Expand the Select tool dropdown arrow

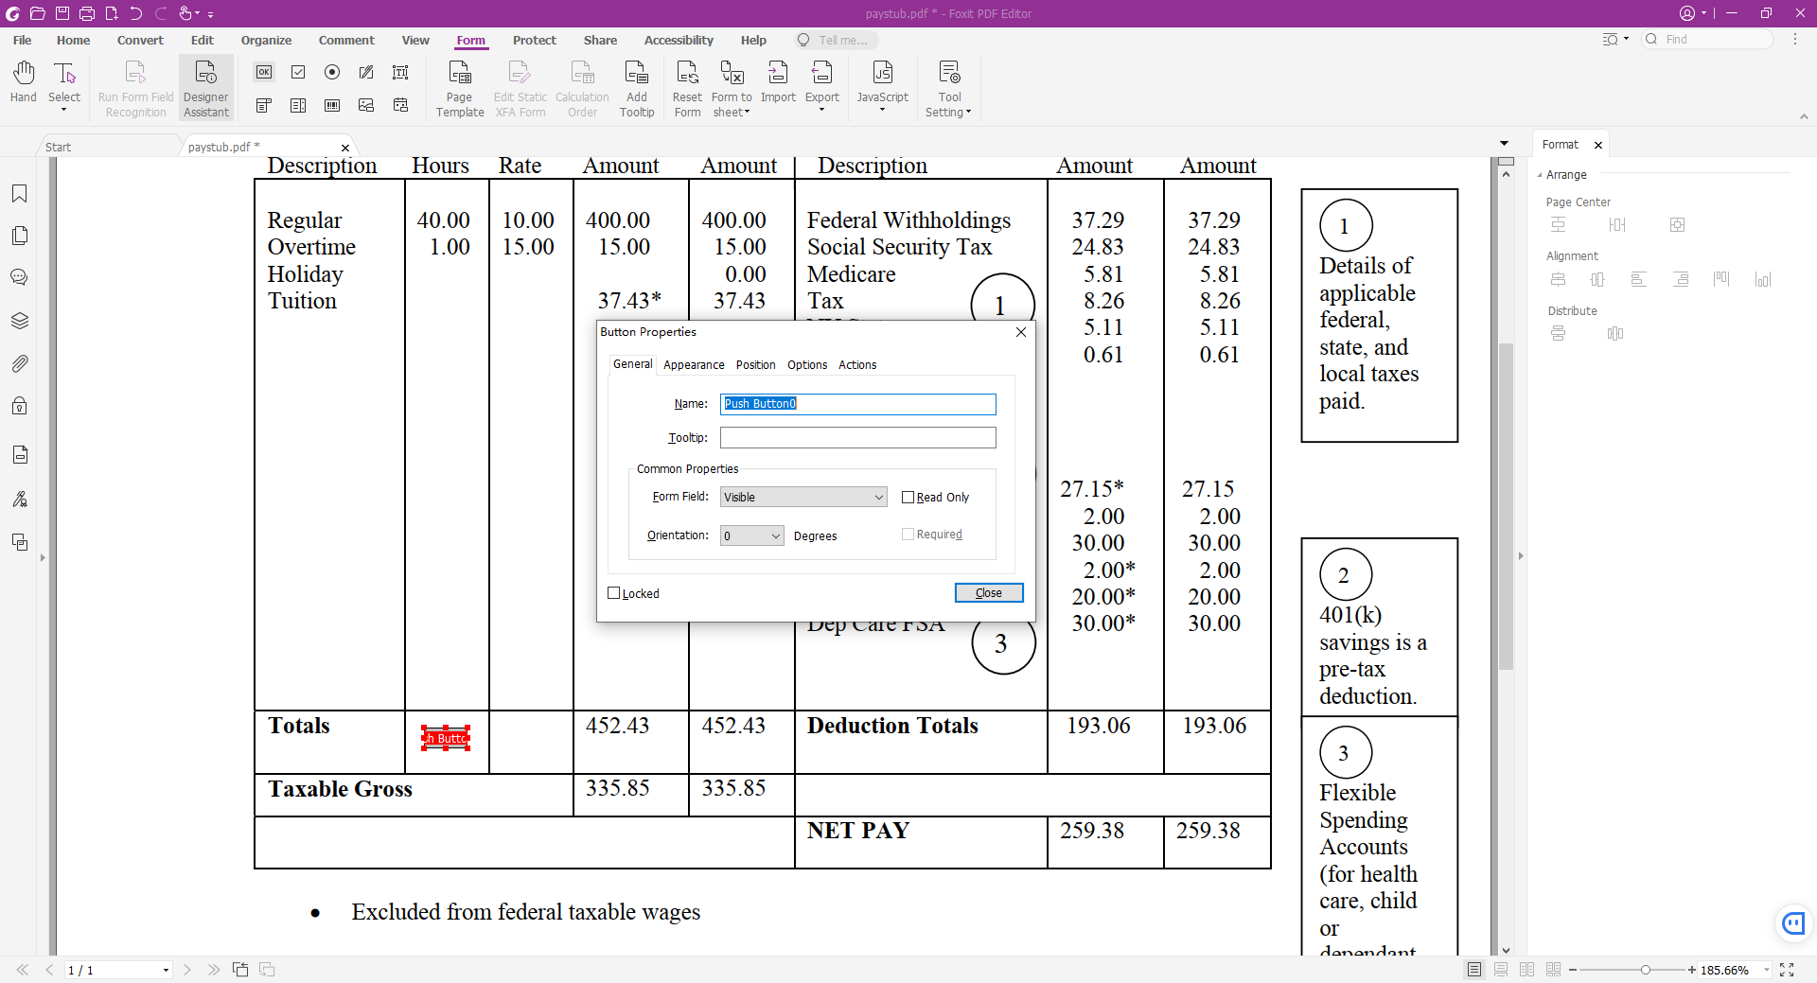tap(64, 111)
